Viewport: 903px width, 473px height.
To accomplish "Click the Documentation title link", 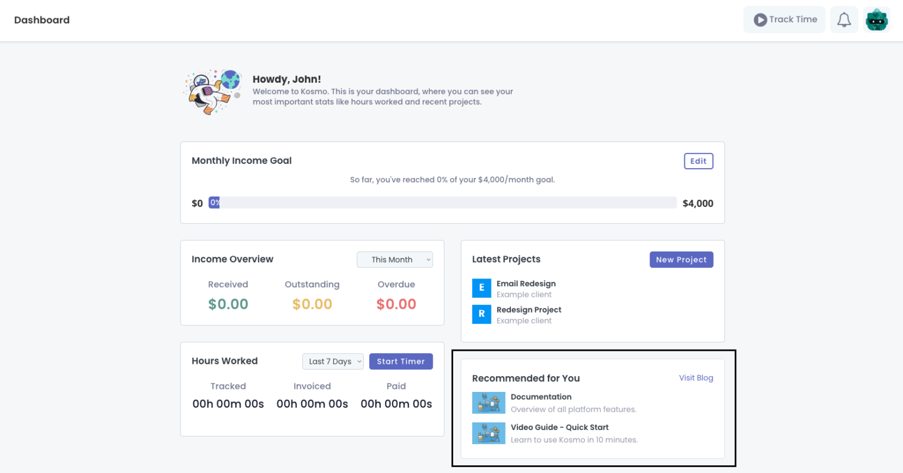I will tap(541, 397).
